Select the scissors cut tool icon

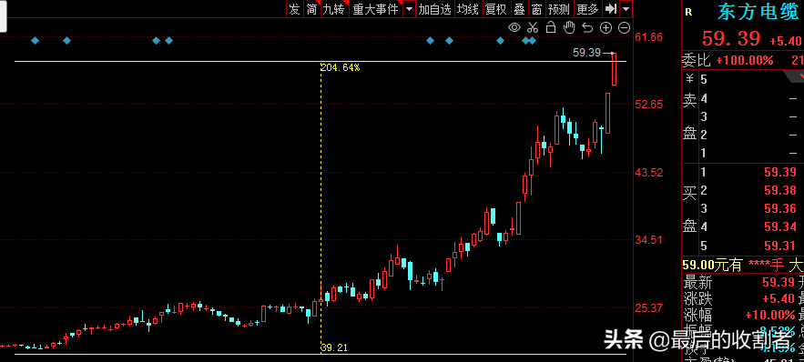533,27
